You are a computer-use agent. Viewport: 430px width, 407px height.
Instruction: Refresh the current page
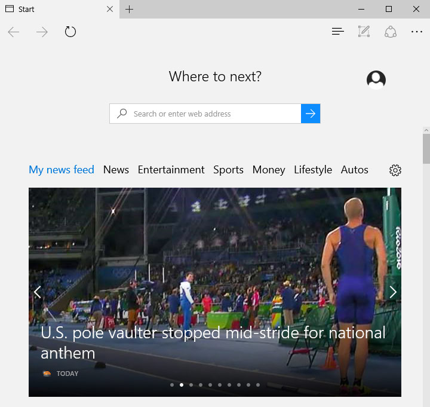tap(70, 32)
